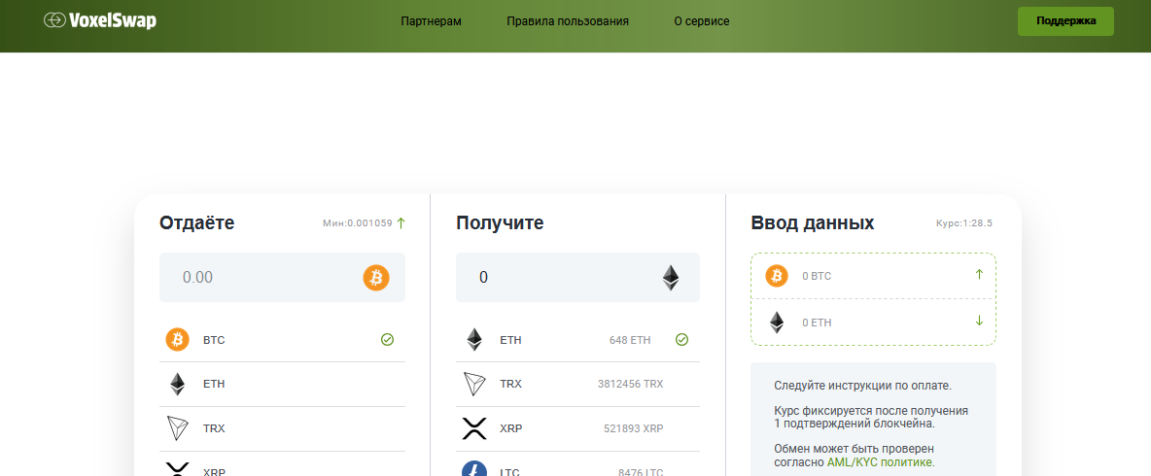Click down arrow in 0 ETH summary row

coord(979,322)
